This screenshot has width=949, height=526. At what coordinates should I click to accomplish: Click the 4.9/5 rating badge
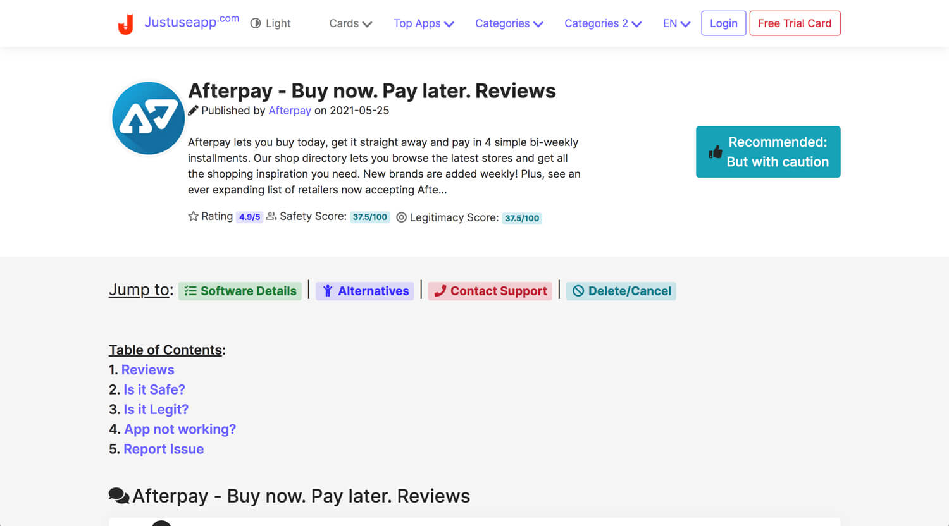pyautogui.click(x=249, y=217)
